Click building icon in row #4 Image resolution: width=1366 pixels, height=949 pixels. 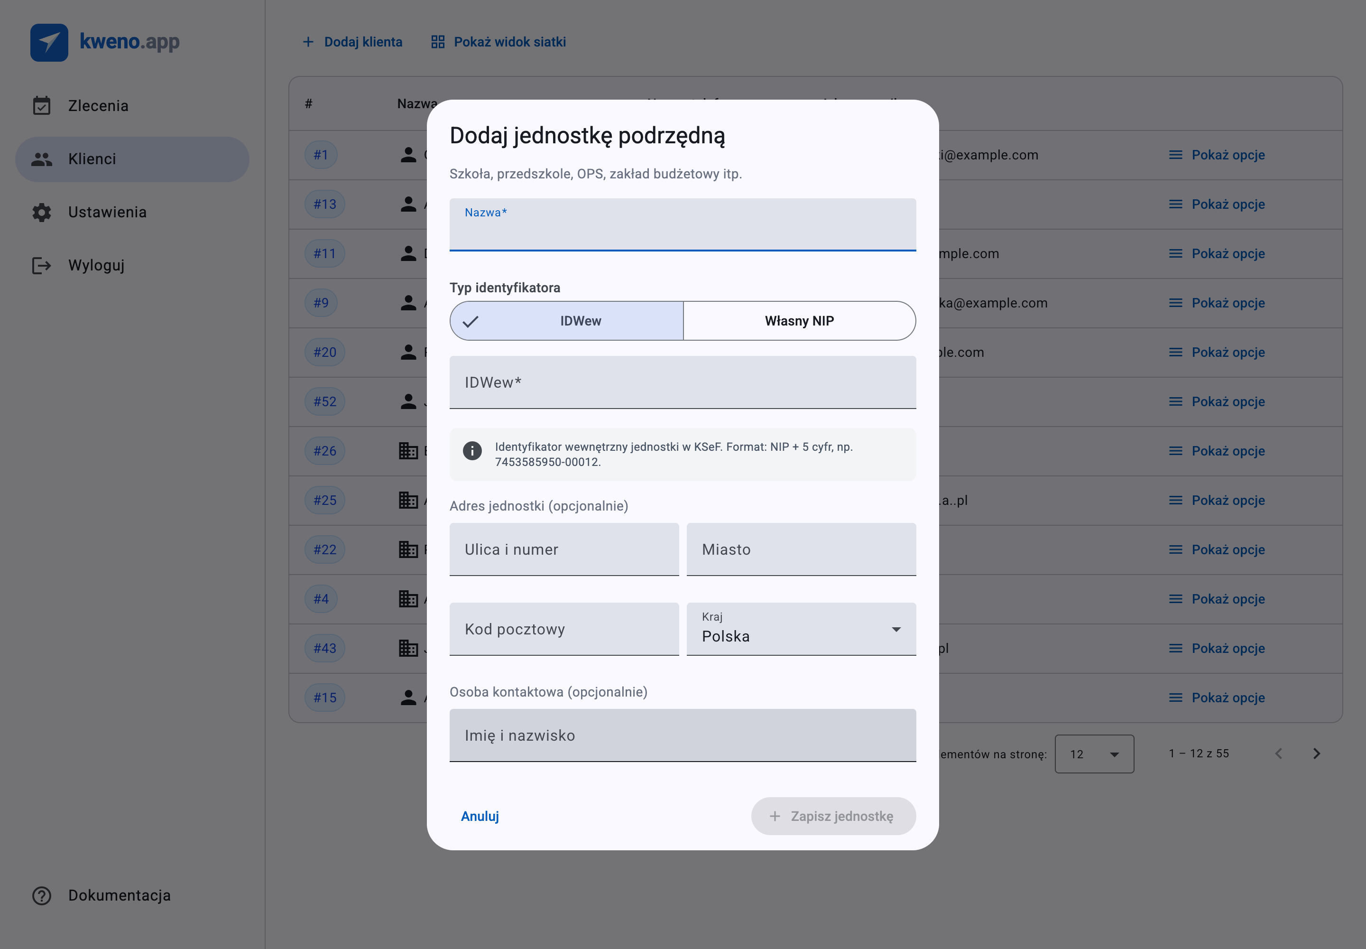408,599
